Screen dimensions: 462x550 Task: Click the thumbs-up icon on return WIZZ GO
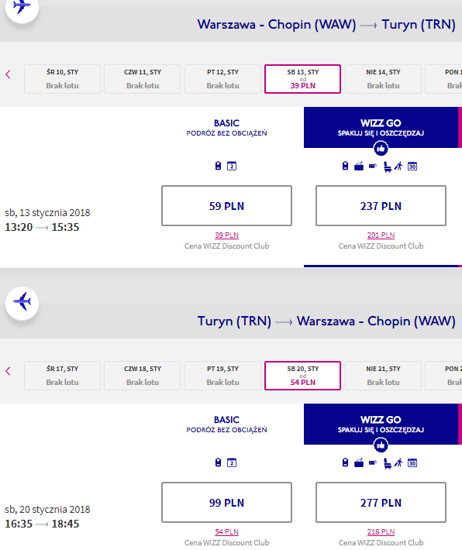[381, 445]
